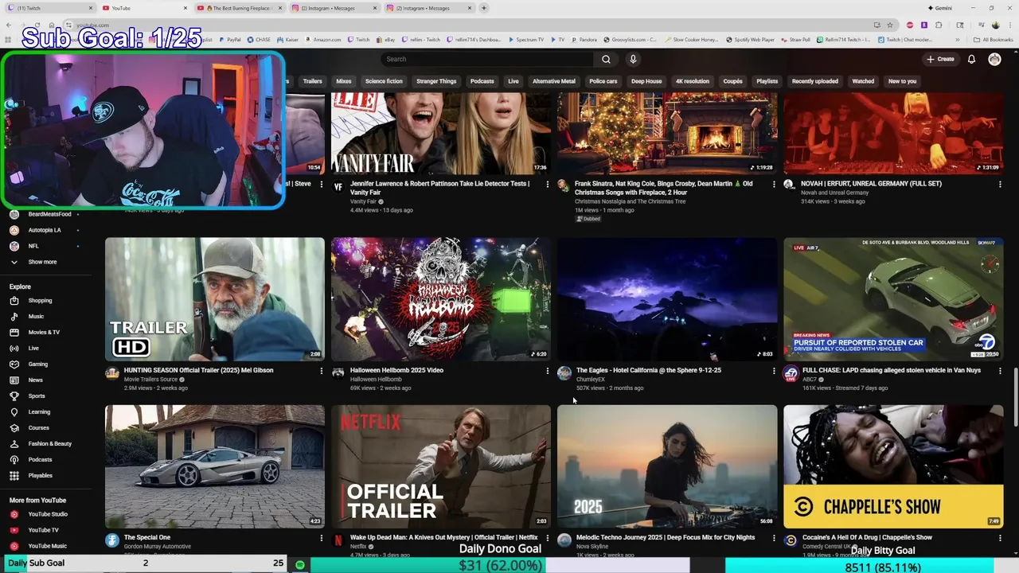Open options menu for Hunting Season trailer

322,371
